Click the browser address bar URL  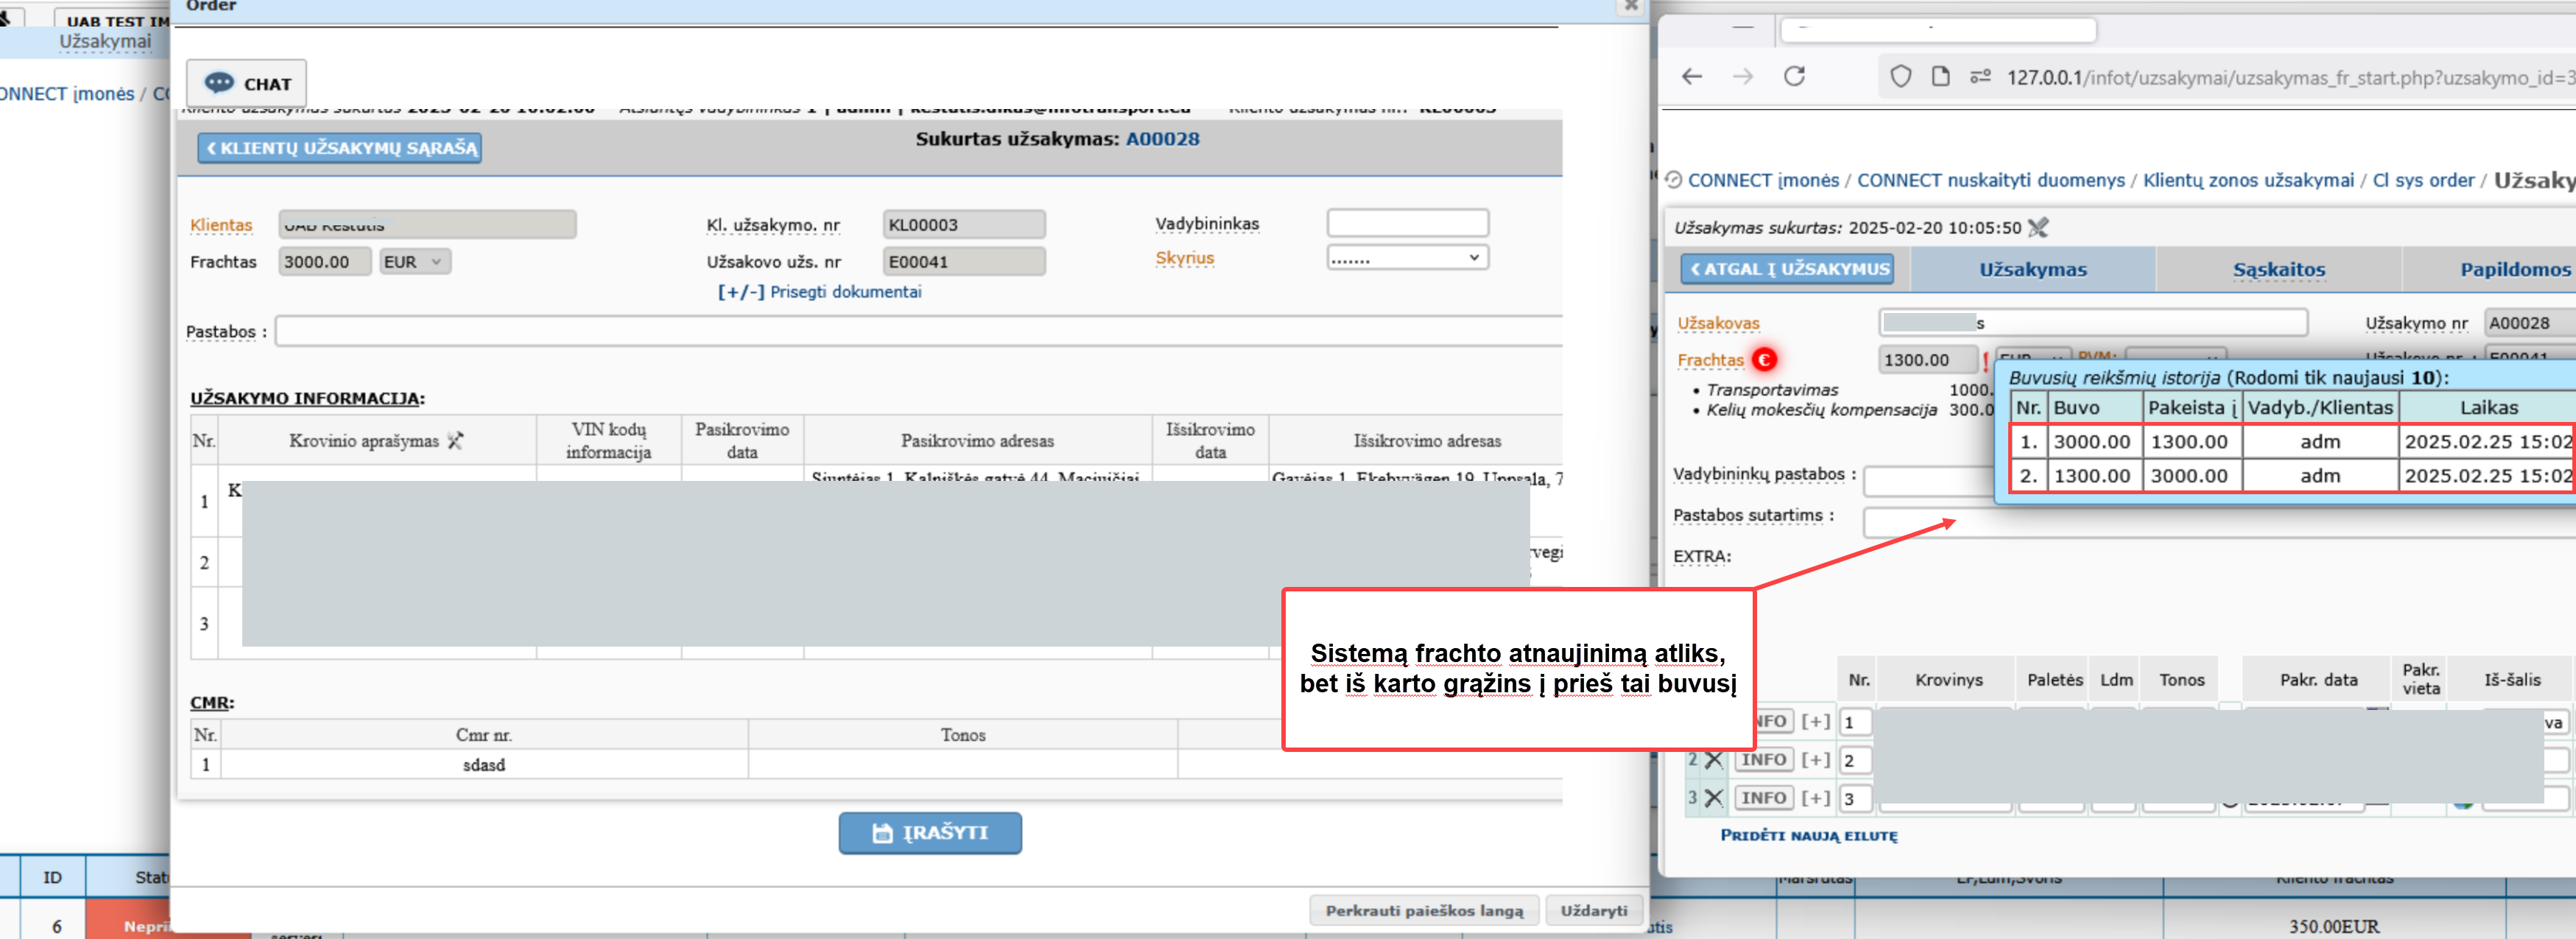(x=2290, y=77)
